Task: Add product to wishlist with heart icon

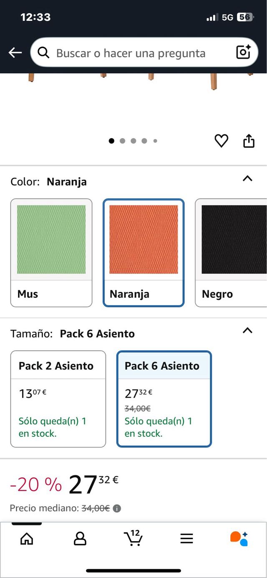Action: (x=221, y=141)
